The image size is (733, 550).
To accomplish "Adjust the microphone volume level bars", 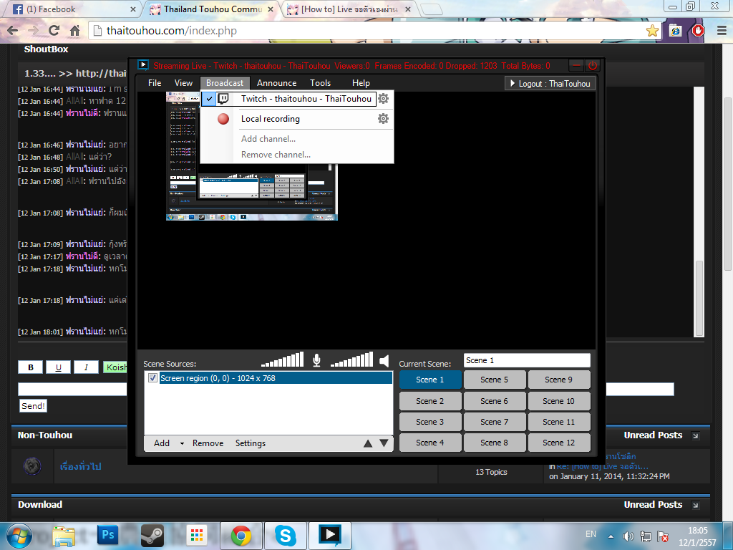I will [x=282, y=360].
